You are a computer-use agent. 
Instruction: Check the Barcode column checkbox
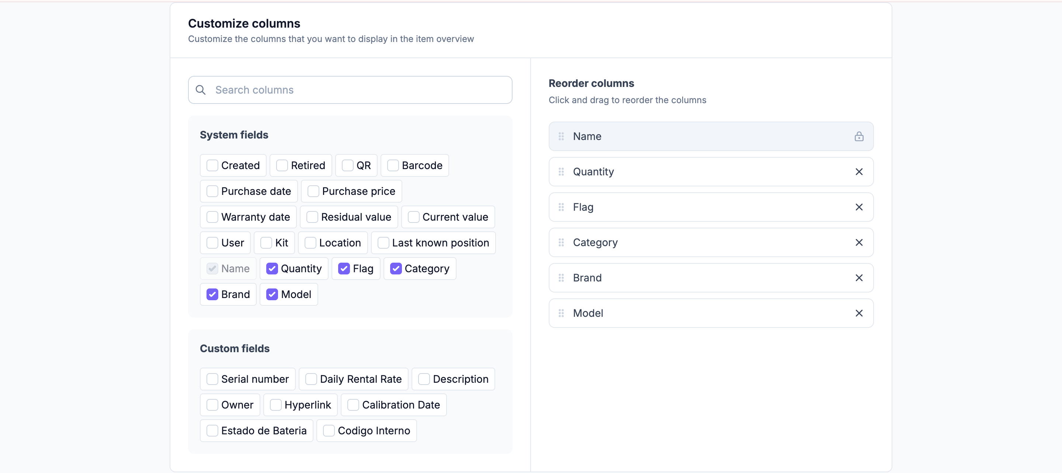[393, 166]
